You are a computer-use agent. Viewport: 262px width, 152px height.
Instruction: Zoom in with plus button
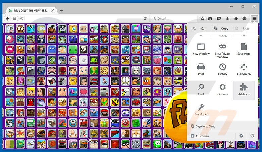tap(244, 36)
